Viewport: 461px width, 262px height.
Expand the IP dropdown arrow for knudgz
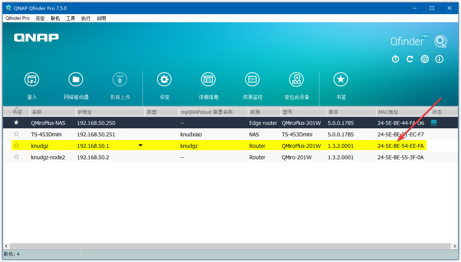click(x=141, y=146)
